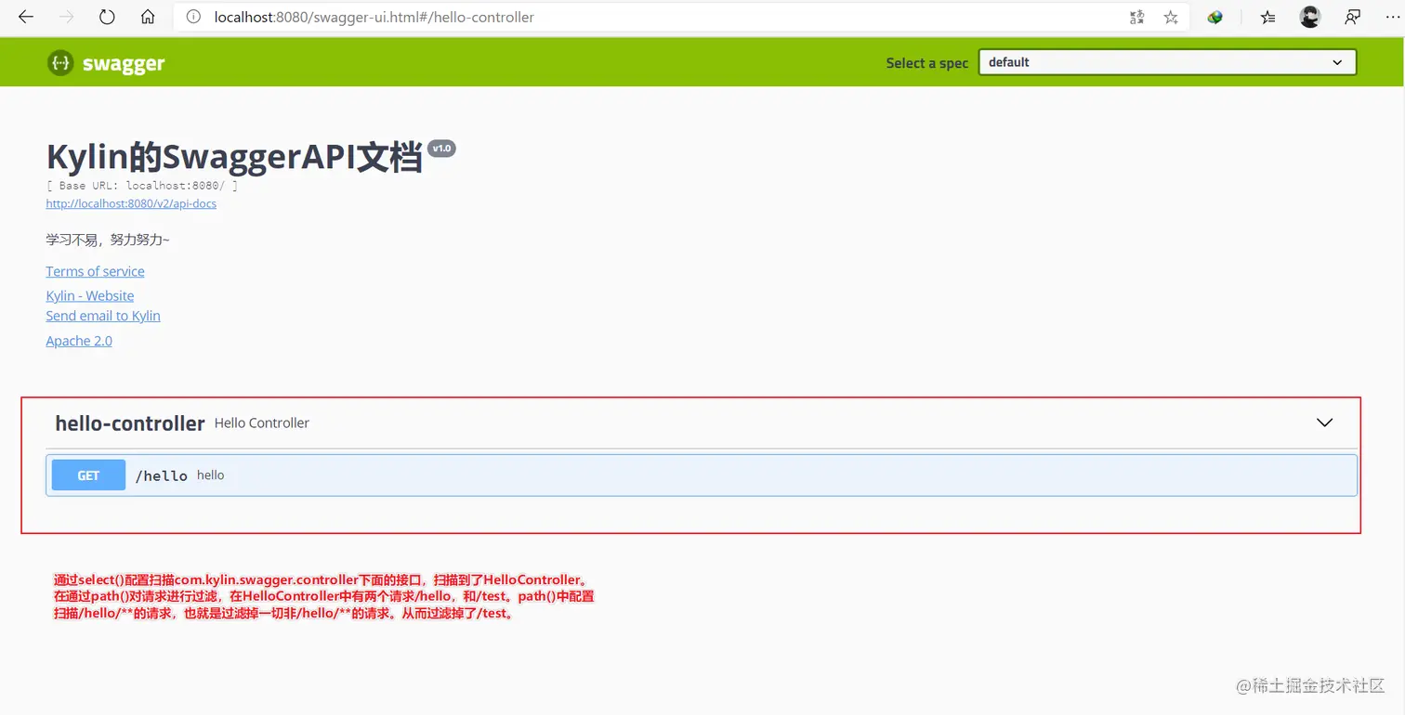
Task: Open the Terms of service link
Action: (95, 271)
